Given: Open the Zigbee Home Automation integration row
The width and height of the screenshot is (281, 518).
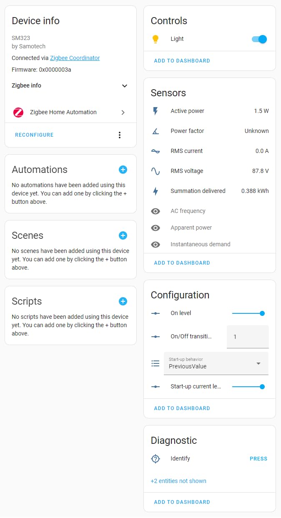Looking at the screenshot, I should (70, 113).
